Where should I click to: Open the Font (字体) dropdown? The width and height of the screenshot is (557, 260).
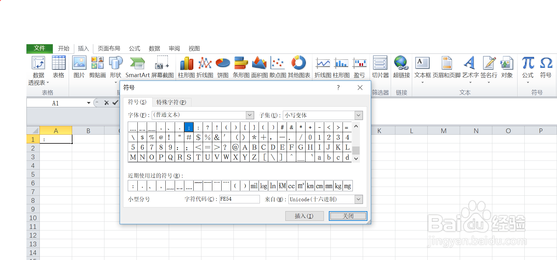[250, 115]
